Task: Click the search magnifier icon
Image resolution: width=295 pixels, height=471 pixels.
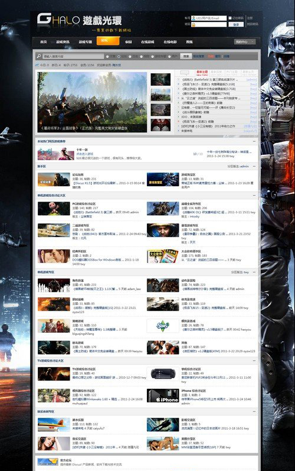Action: click(x=39, y=56)
